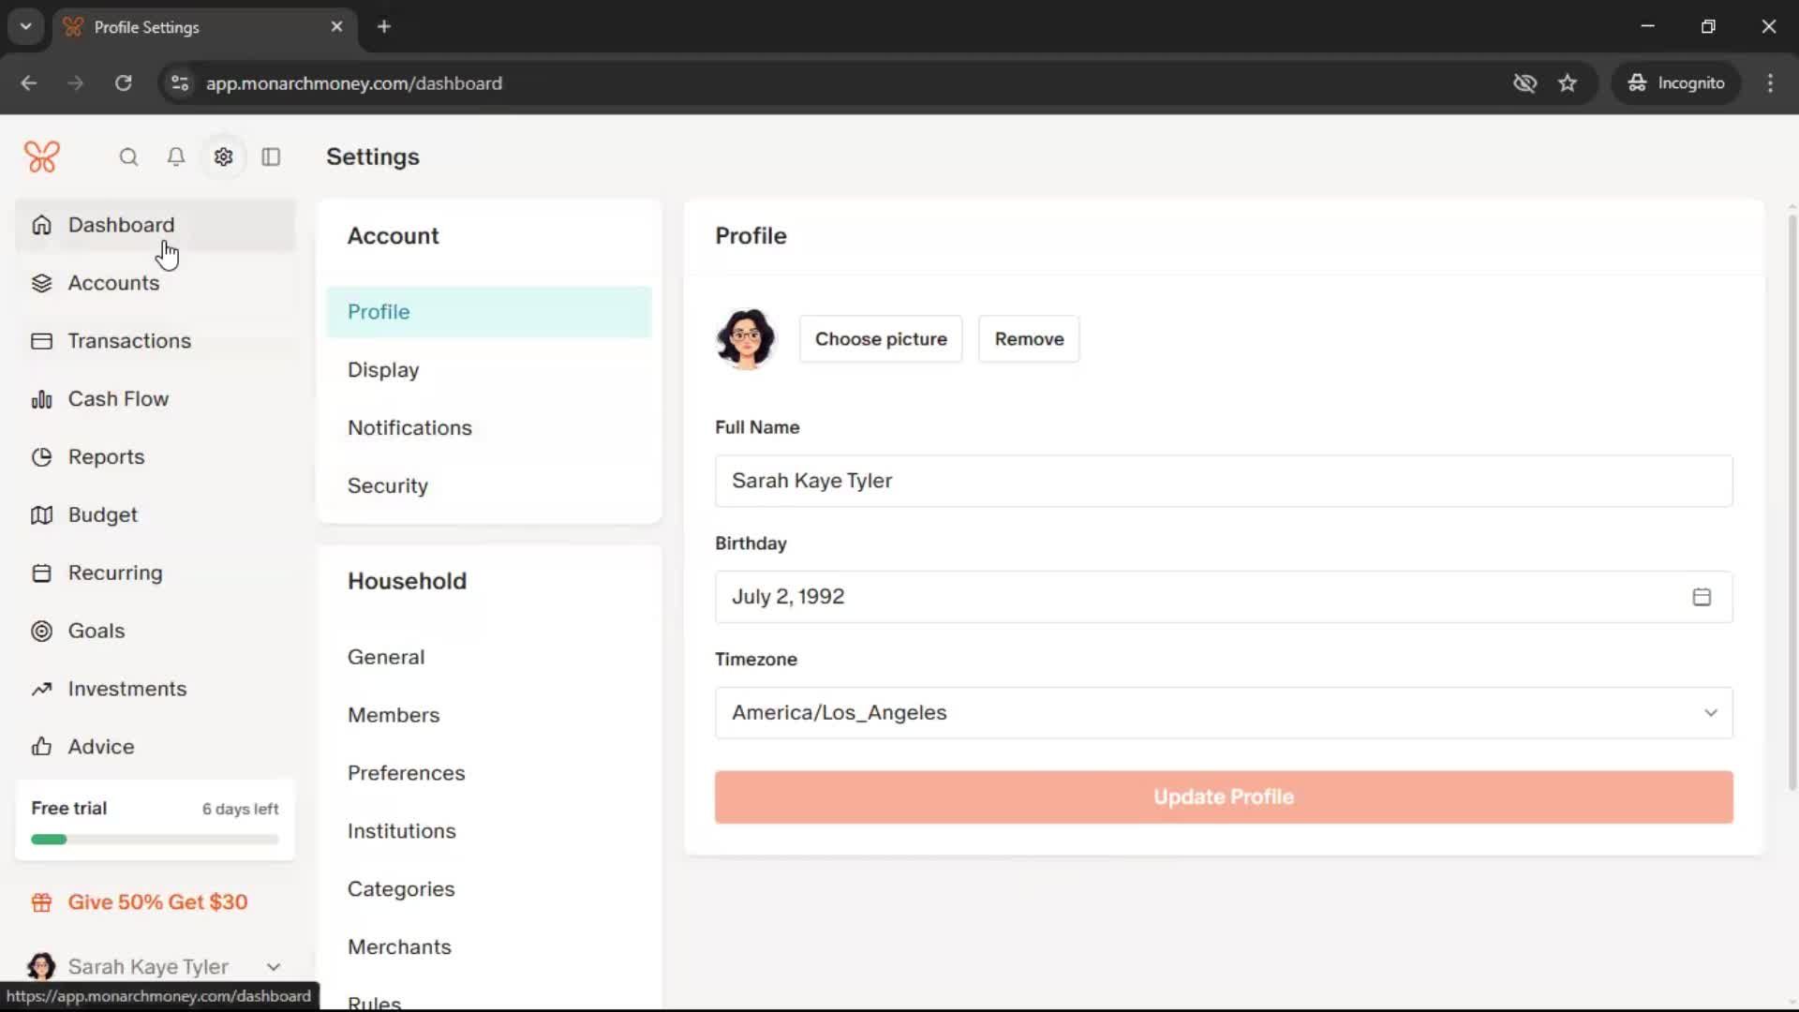
Task: Open the Display settings tab
Action: click(x=383, y=370)
